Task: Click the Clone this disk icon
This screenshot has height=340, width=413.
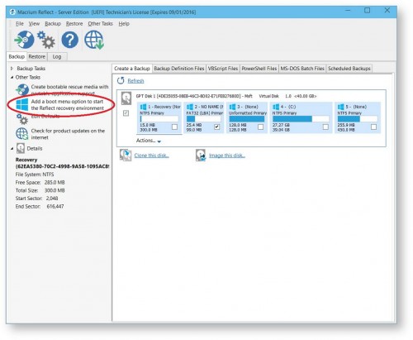Action: point(126,156)
